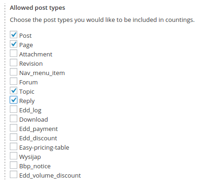Click the Forum label text
The width and height of the screenshot is (201, 186).
coord(29,82)
